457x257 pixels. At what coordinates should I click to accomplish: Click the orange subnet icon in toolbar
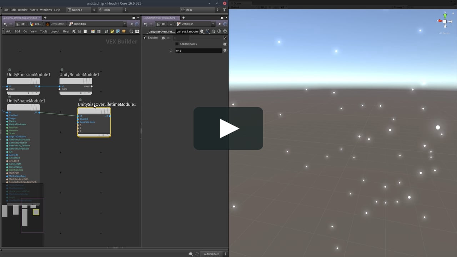click(124, 31)
